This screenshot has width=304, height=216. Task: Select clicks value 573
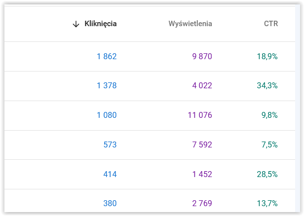pyautogui.click(x=110, y=145)
